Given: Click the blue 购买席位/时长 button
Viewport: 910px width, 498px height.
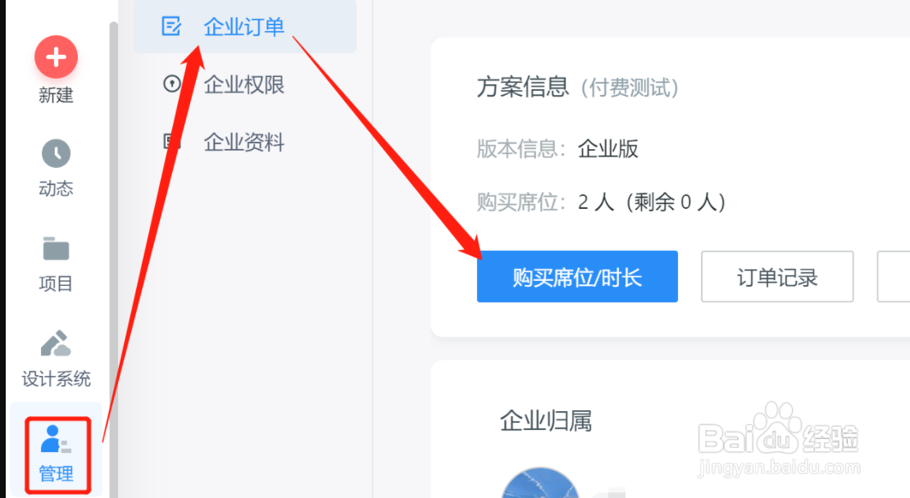Looking at the screenshot, I should click(x=577, y=277).
